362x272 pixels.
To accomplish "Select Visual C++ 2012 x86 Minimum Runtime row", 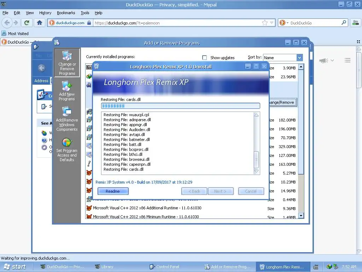I will tap(192, 216).
